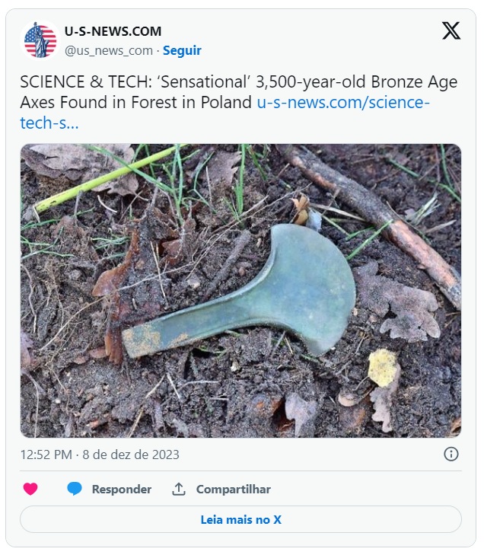Image resolution: width=484 pixels, height=555 pixels.
Task: Click the yellow leaf in the photo
Action: point(384,368)
